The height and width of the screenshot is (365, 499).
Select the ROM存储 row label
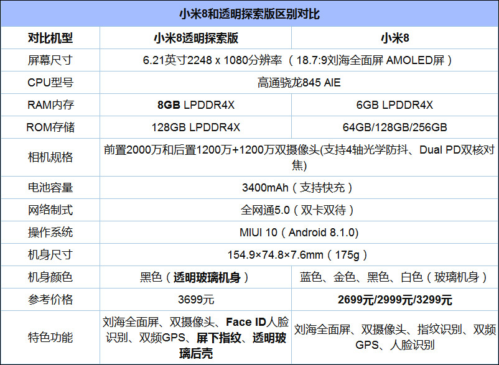(x=50, y=127)
